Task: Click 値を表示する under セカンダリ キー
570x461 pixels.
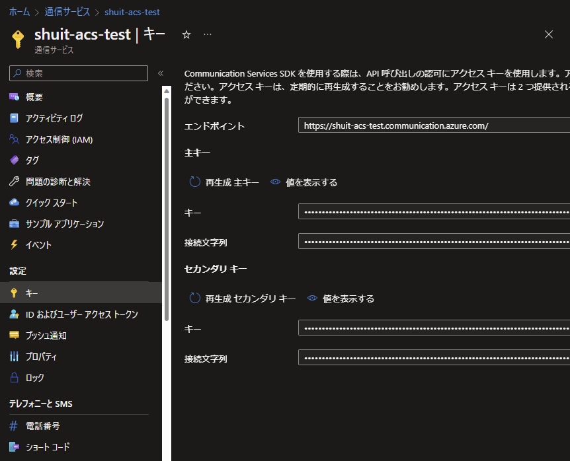Action: 348,299
